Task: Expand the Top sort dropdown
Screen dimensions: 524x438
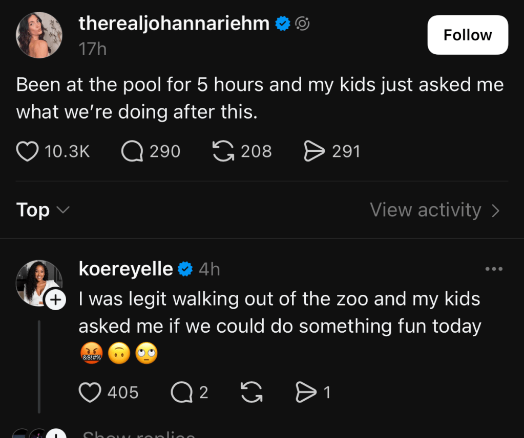Action: 43,210
